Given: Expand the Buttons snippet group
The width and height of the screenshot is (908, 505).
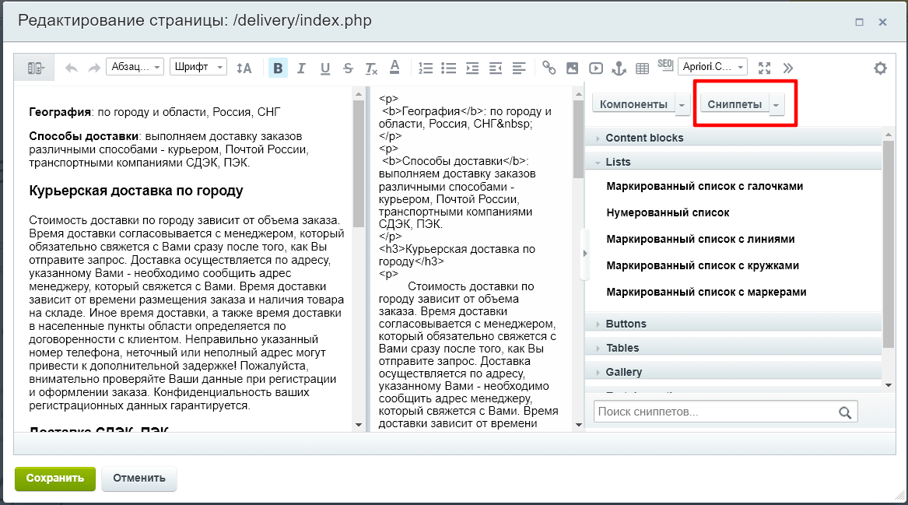Looking at the screenshot, I should coord(626,324).
